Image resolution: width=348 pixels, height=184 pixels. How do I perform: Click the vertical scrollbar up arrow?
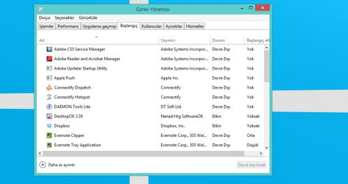(267, 48)
